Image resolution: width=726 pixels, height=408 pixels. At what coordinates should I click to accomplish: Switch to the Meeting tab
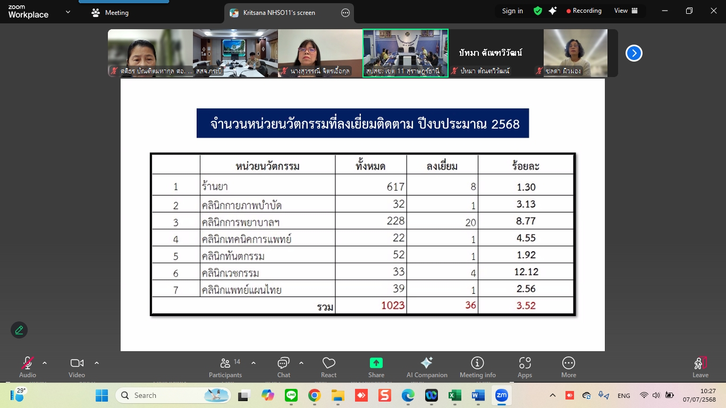click(111, 13)
